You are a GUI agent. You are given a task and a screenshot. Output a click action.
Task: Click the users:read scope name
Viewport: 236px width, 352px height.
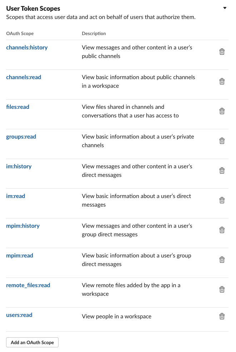point(19,315)
